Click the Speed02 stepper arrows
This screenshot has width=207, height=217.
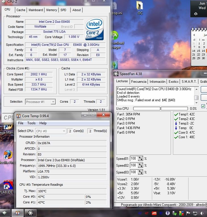click(141, 165)
